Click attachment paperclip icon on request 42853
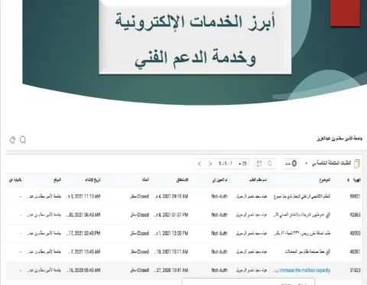This screenshot has width=367, height=285. [328, 215]
